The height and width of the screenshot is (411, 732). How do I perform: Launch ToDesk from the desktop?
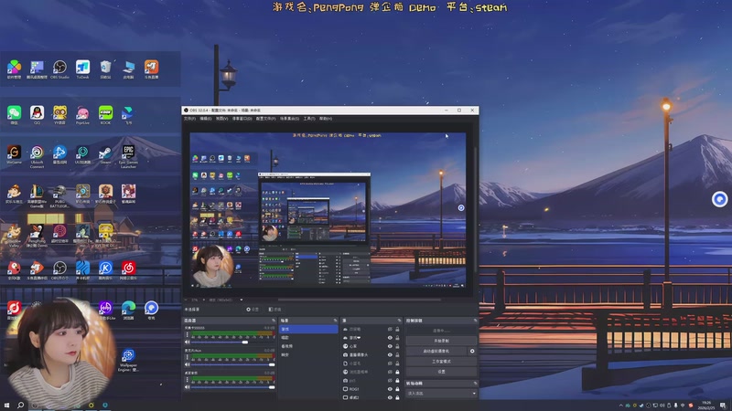pos(82,69)
